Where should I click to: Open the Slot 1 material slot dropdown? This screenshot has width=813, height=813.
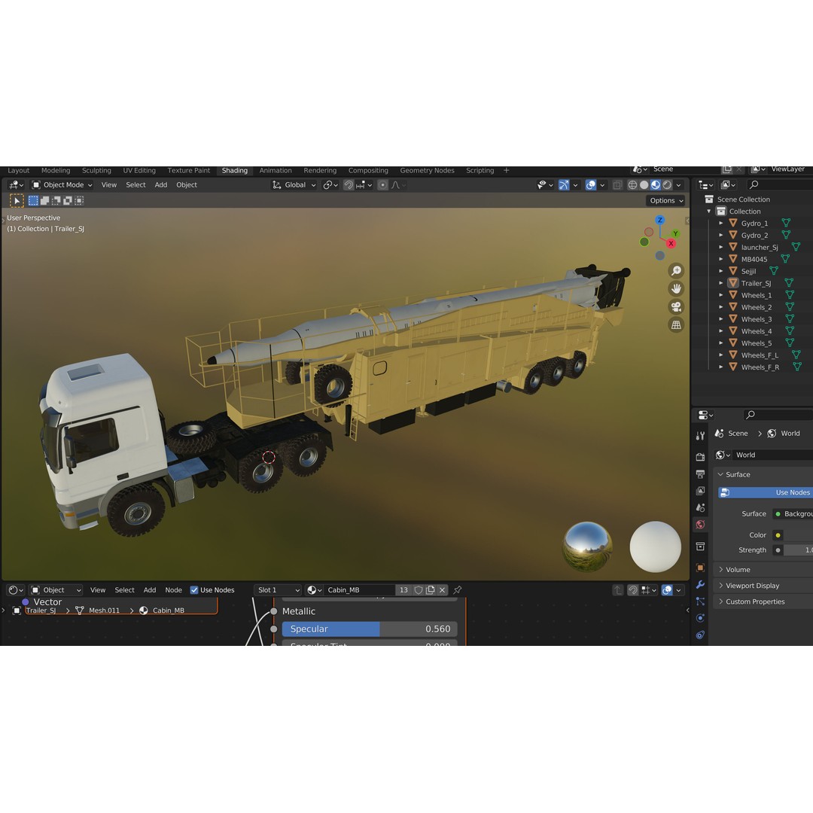[x=278, y=590]
